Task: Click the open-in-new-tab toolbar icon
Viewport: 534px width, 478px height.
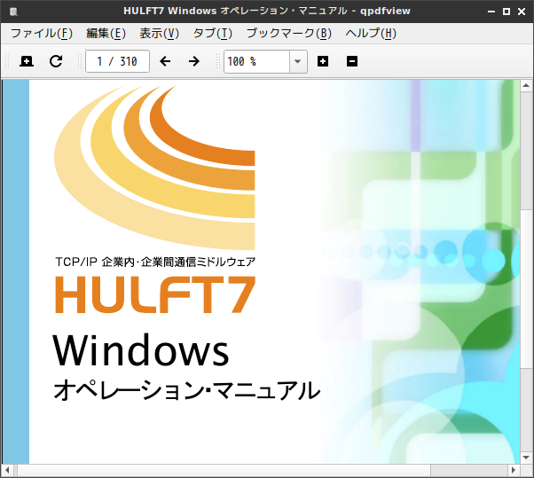Action: tap(27, 61)
